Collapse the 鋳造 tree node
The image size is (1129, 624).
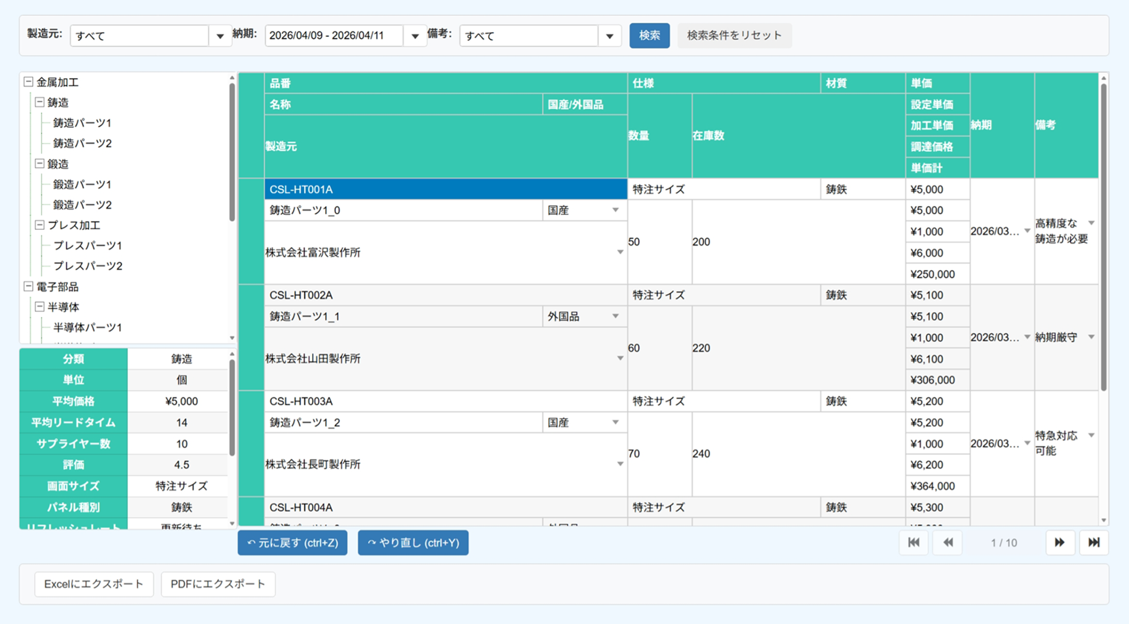click(x=40, y=102)
